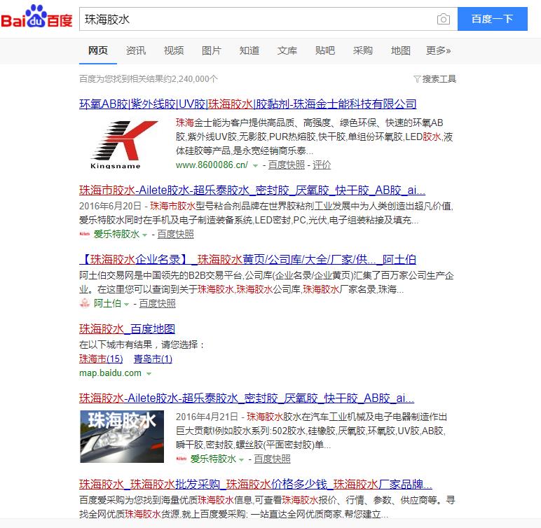Click result count text 约2,240,000个

pos(191,79)
